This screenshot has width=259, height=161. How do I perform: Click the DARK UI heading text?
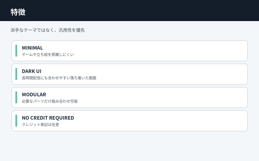click(x=32, y=71)
